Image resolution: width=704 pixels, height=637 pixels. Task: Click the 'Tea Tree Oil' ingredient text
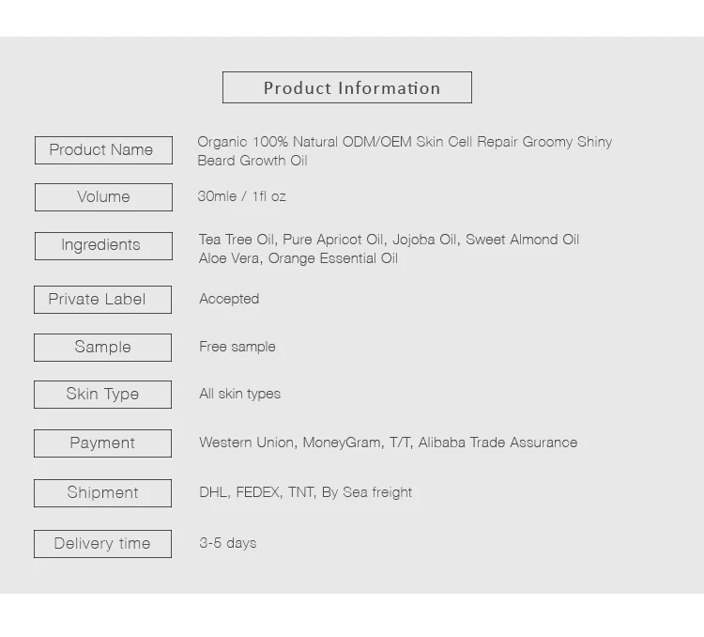[236, 240]
